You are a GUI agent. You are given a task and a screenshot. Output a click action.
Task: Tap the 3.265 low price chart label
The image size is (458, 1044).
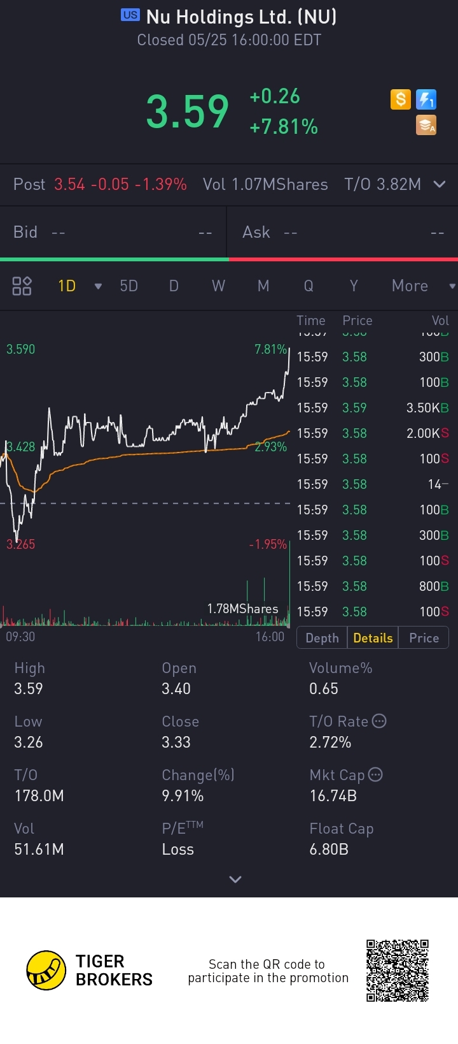(20, 544)
